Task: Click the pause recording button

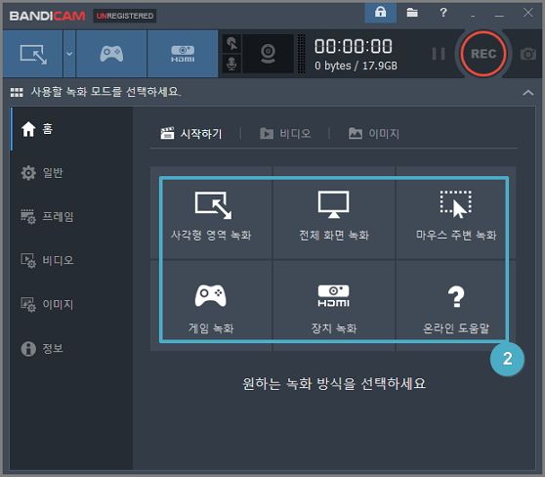Action: tap(439, 54)
